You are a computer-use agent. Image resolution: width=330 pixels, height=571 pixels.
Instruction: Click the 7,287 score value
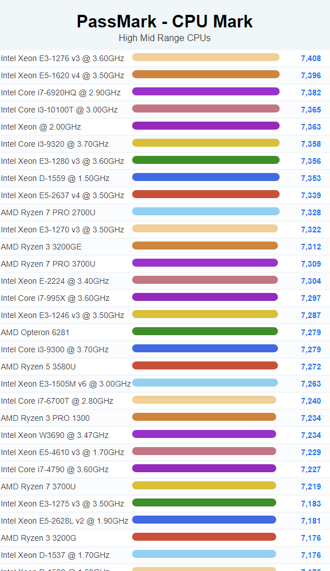pyautogui.click(x=311, y=315)
